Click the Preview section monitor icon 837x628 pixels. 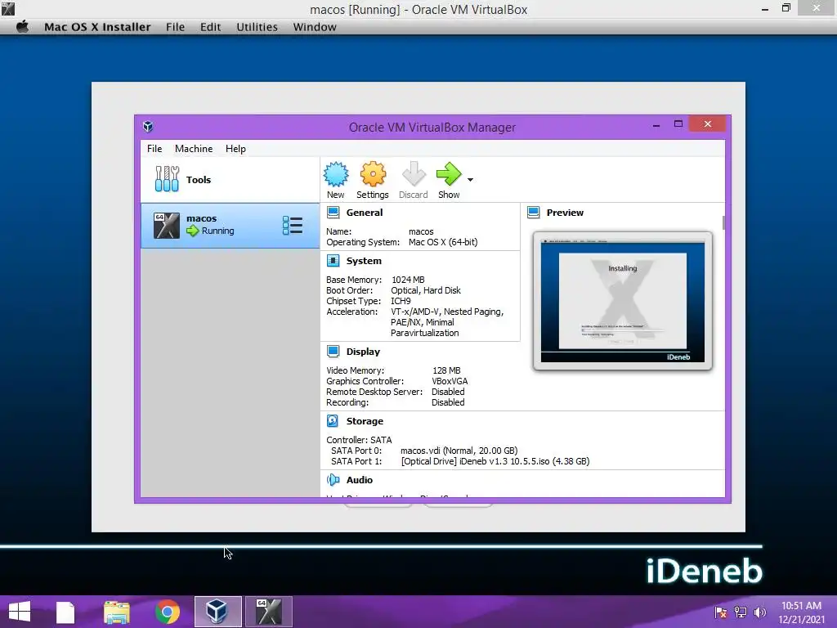pyautogui.click(x=533, y=213)
